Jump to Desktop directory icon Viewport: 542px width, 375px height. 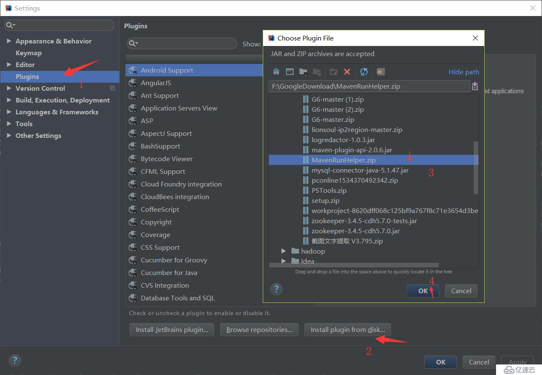[x=290, y=72]
